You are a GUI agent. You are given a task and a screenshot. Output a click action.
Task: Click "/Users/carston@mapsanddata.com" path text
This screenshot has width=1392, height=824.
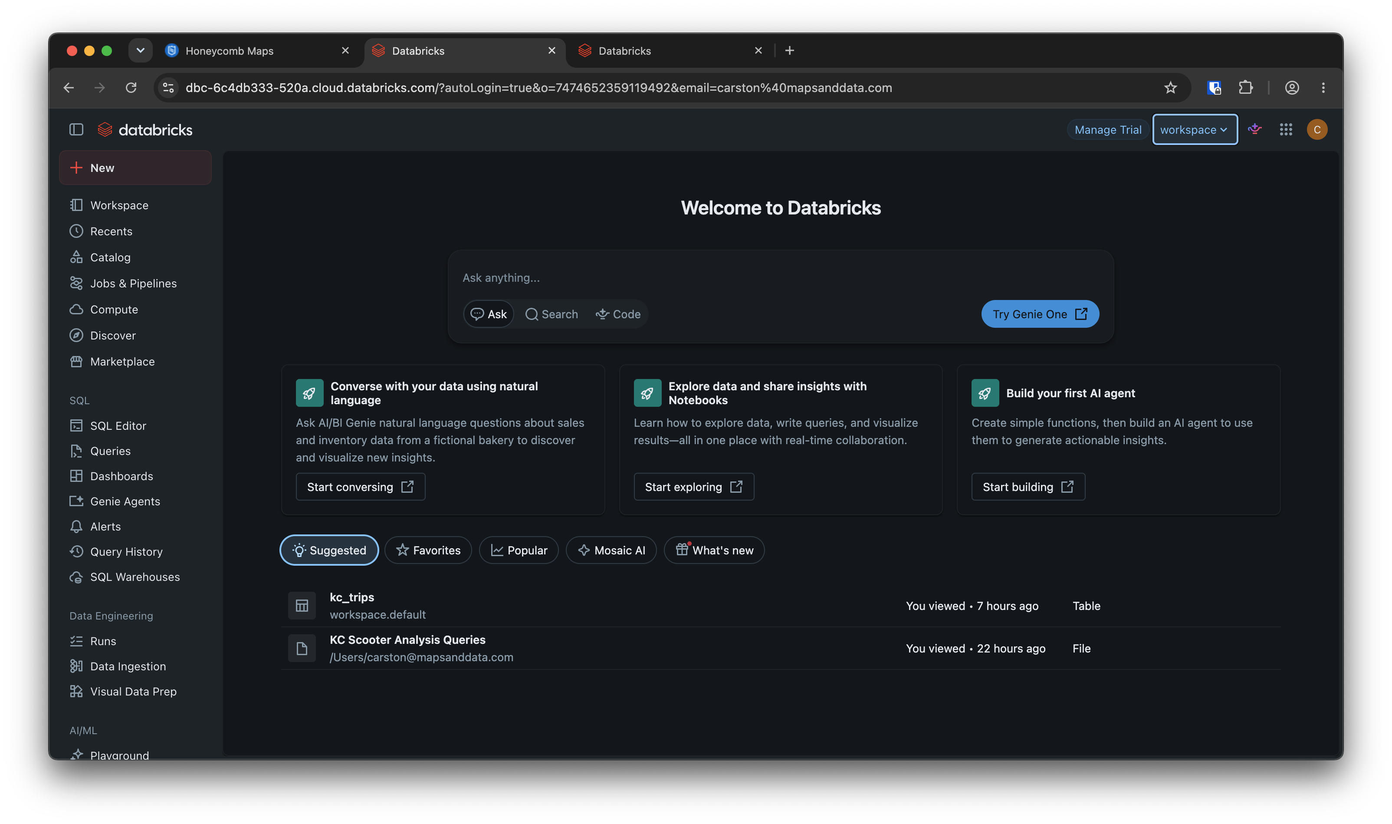pos(422,657)
